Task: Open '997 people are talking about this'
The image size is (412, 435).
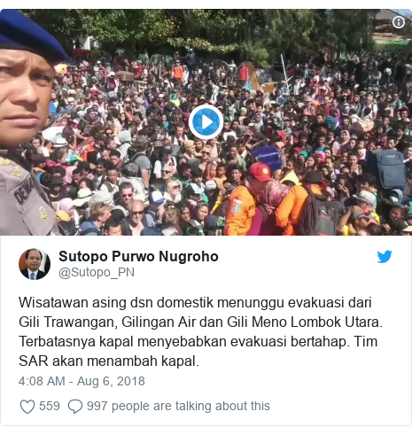Action: pos(178,406)
